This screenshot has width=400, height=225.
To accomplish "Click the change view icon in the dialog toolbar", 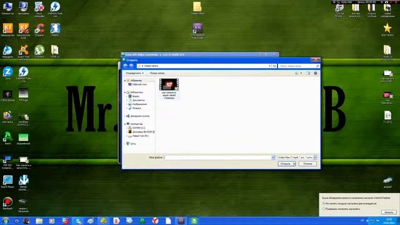I will pos(297,73).
